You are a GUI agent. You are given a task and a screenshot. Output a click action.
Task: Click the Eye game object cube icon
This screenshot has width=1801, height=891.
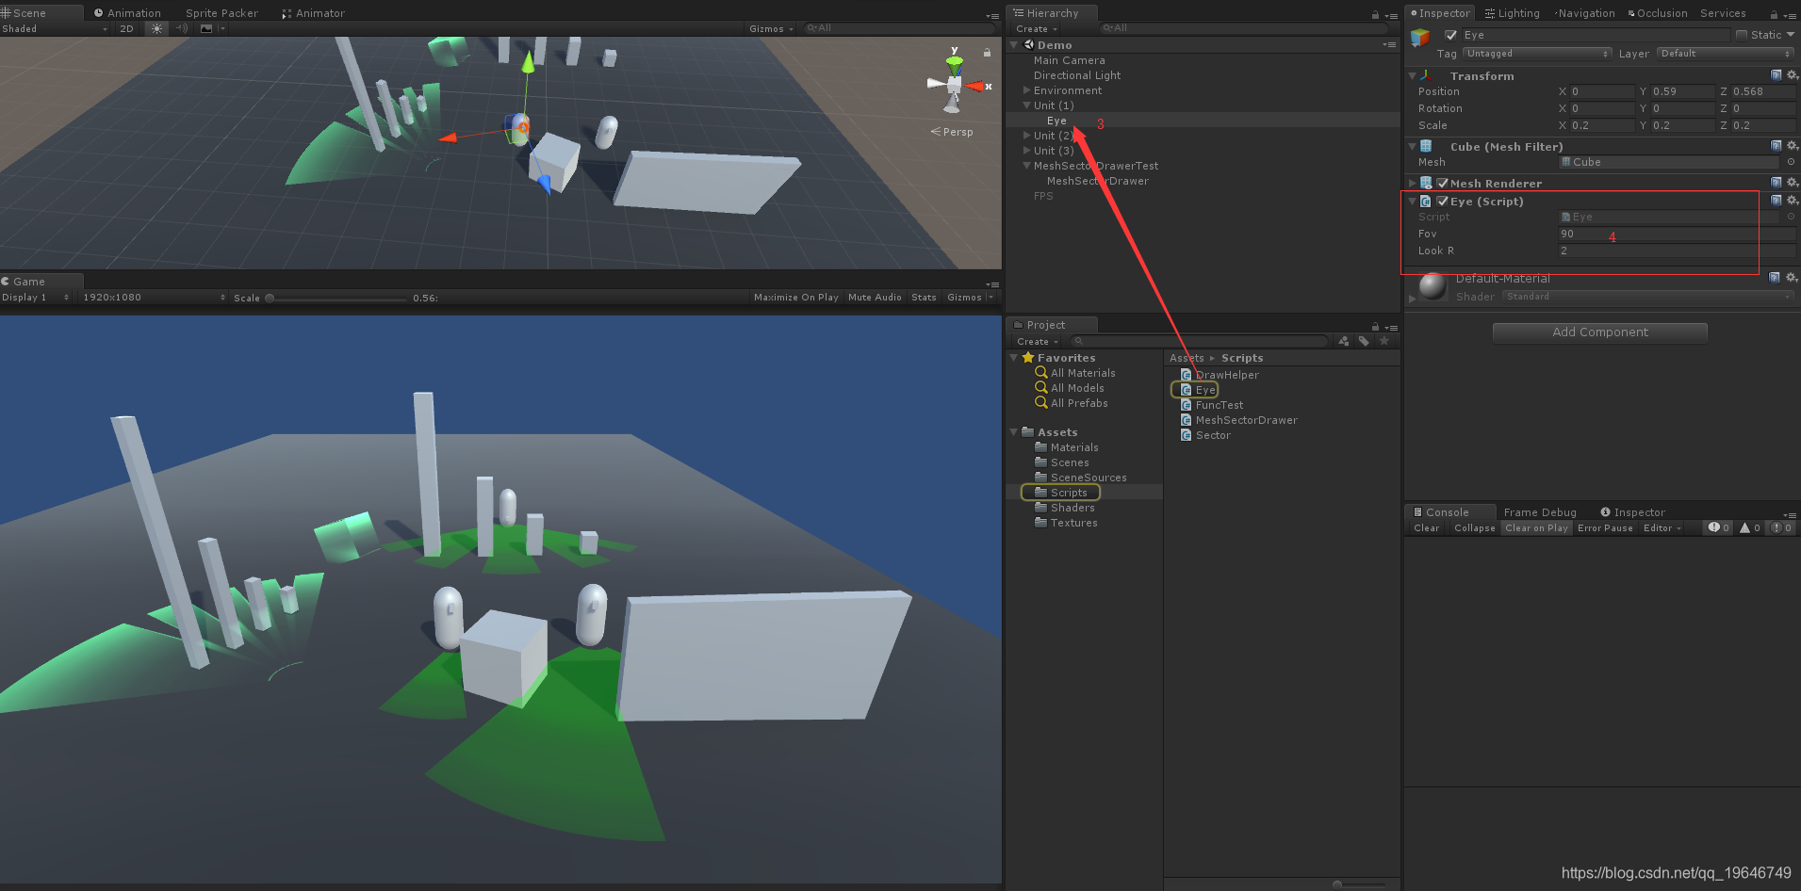[1420, 37]
